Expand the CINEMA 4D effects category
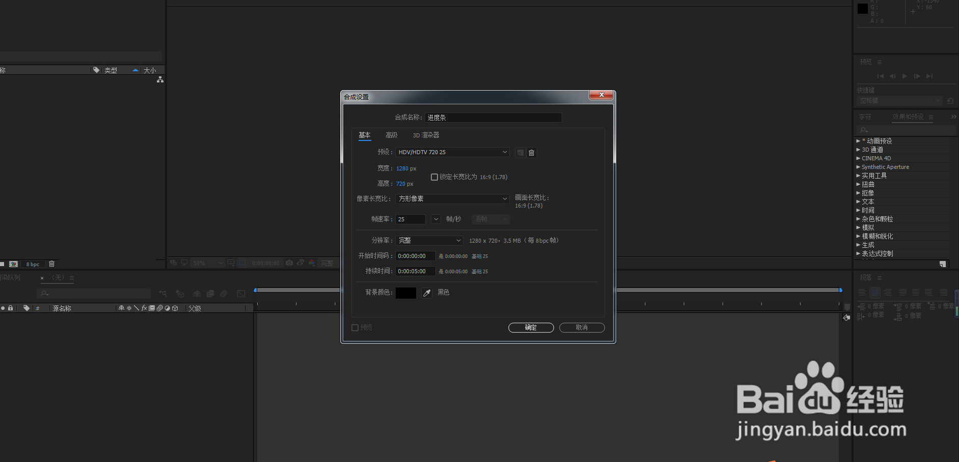The image size is (959, 462). coord(858,158)
